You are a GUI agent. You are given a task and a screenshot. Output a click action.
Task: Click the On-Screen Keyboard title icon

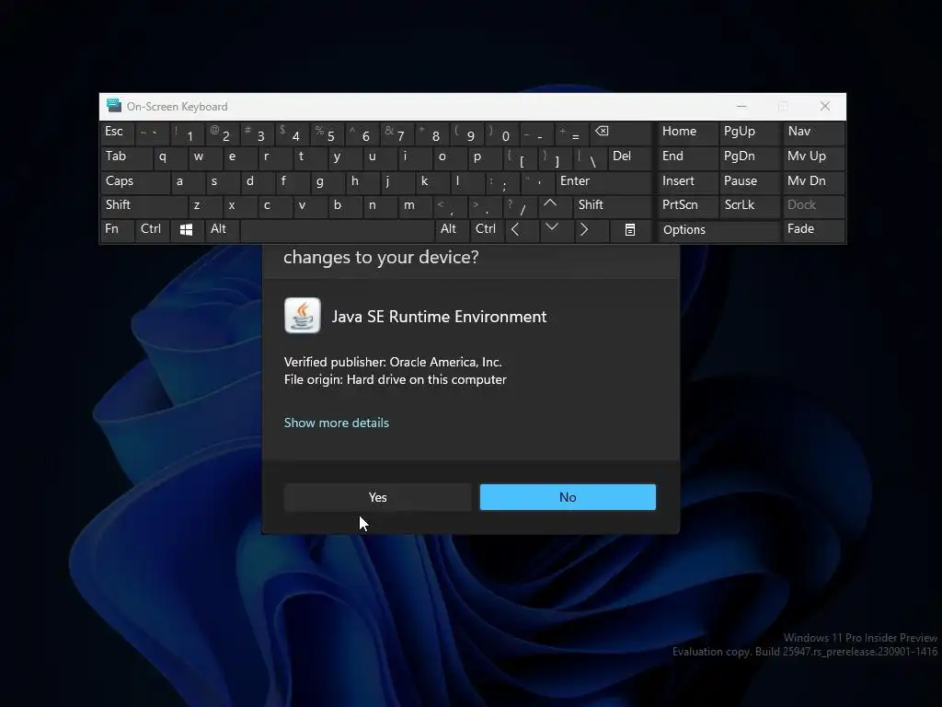113,106
